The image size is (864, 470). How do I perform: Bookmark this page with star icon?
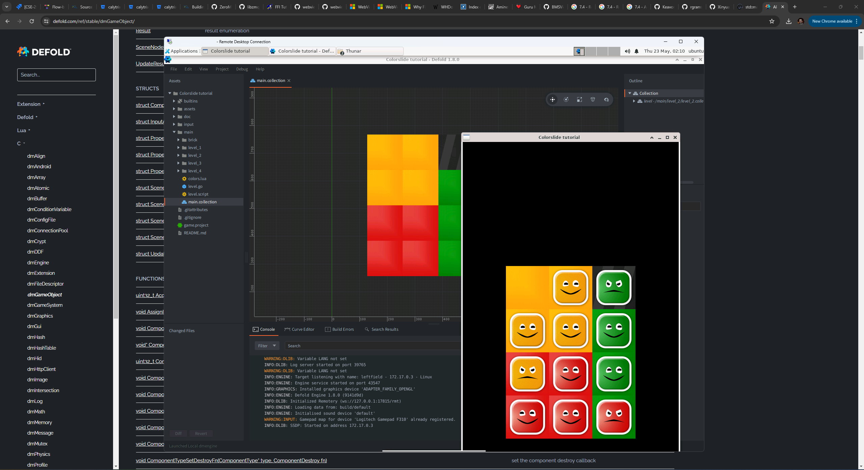772,21
